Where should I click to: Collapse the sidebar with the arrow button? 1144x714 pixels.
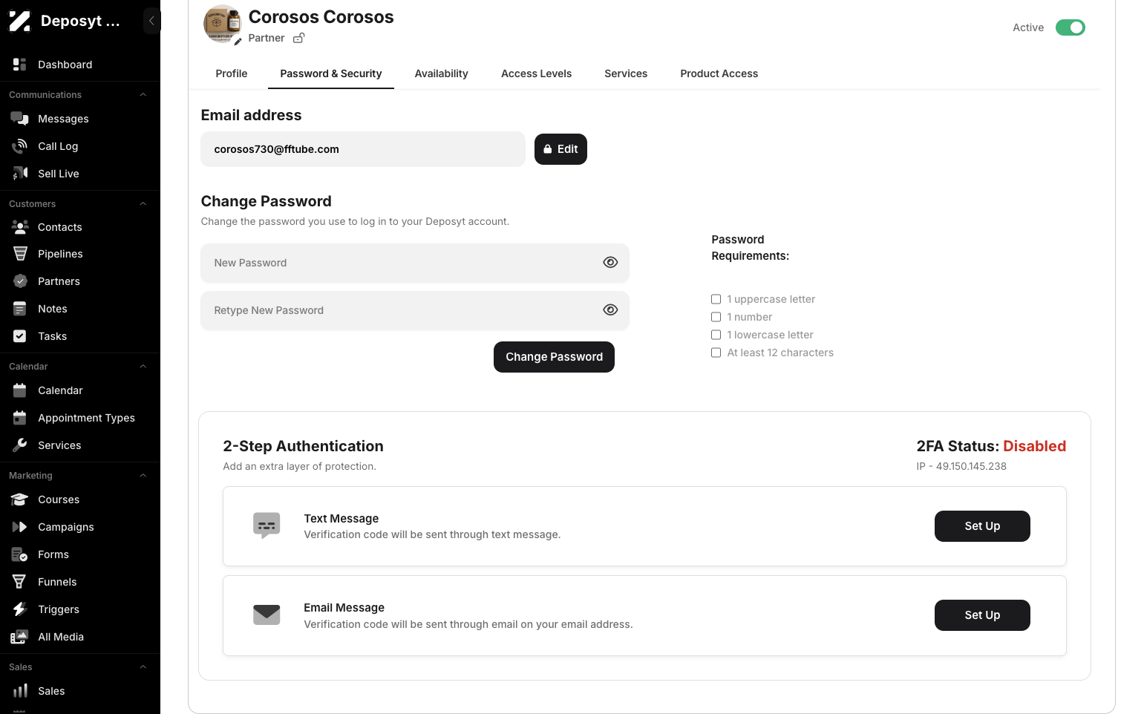click(151, 21)
